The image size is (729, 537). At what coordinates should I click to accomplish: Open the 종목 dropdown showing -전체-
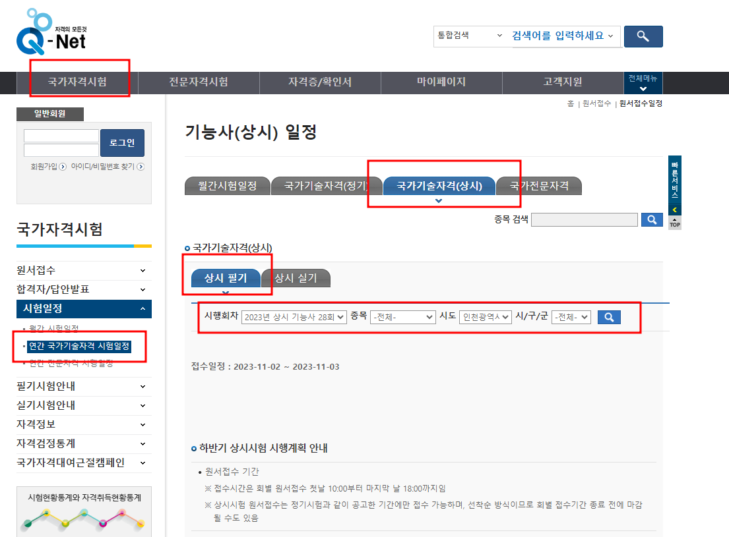coord(403,317)
